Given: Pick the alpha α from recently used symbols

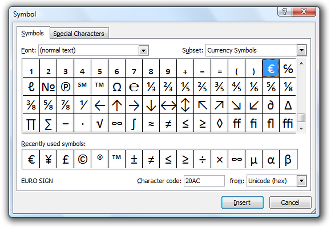Looking at the screenshot, I should click(271, 159).
